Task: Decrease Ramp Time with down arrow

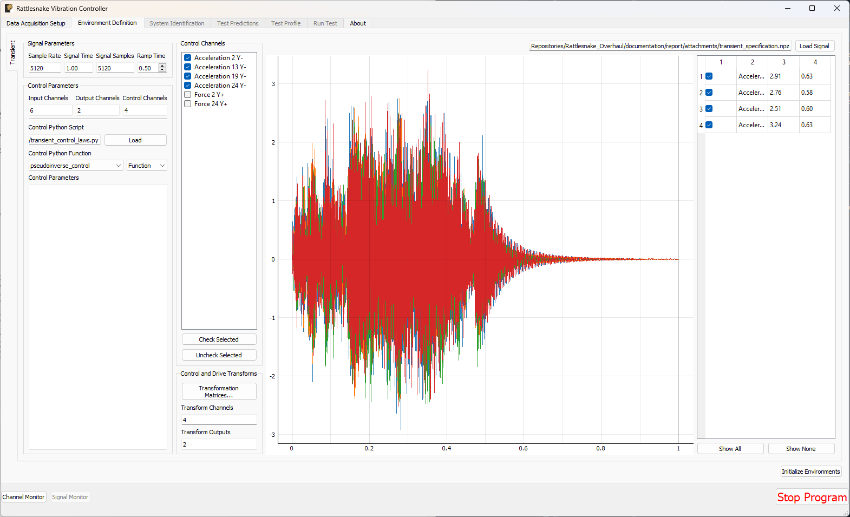Action: point(162,70)
